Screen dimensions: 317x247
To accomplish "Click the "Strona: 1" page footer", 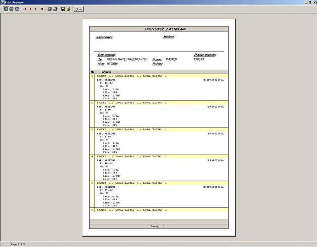I will pyautogui.click(x=158, y=226).
